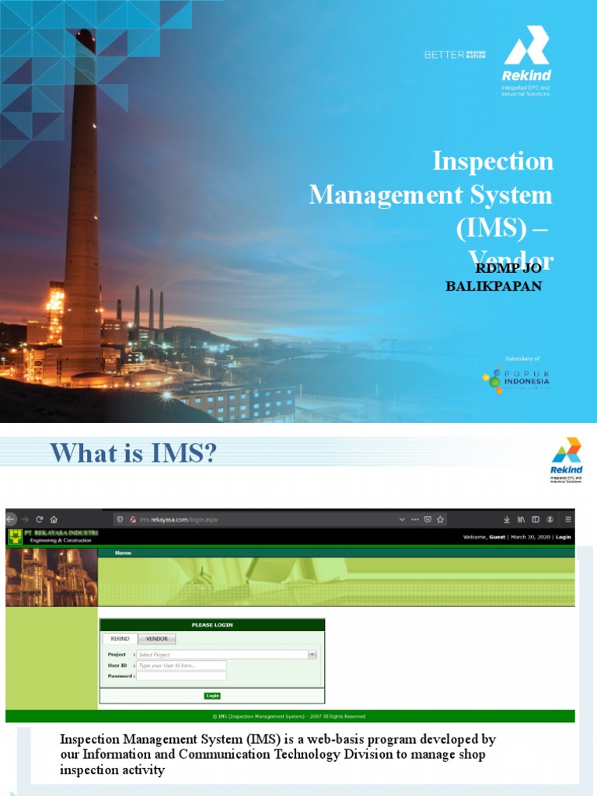597x796 pixels.
Task: Click the 'Welcome, Guest' text
Action: coord(484,537)
